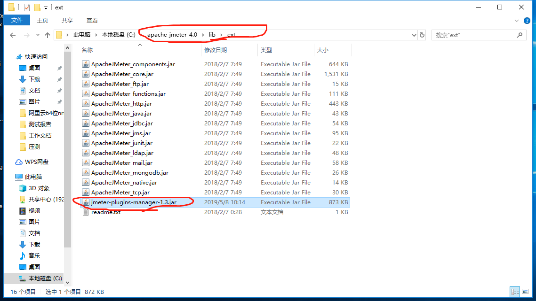The width and height of the screenshot is (536, 301).
Task: Click navigation pane scrollbar up arrow
Action: point(68,48)
